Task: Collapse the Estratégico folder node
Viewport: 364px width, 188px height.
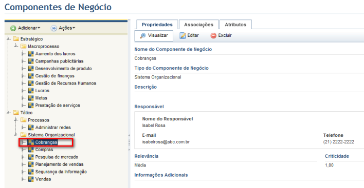Action: (x=9, y=39)
